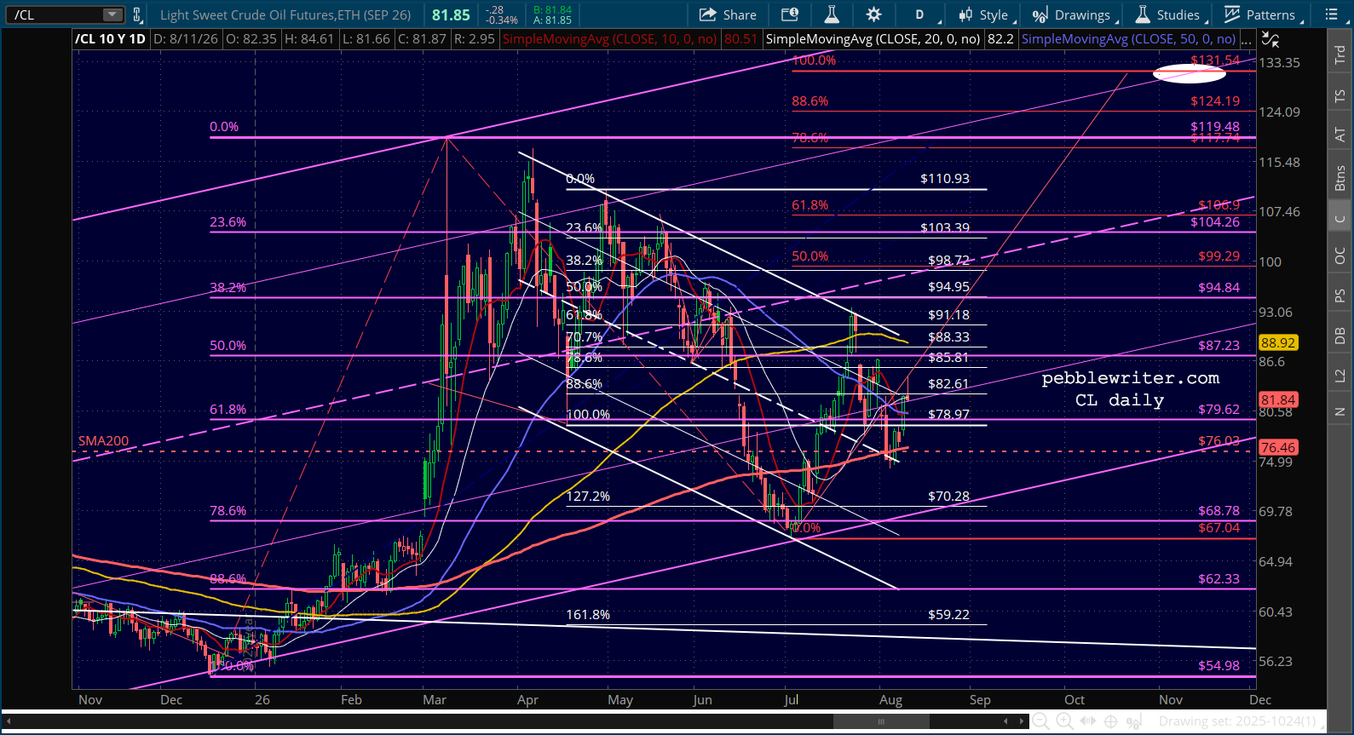
Task: Click the horizontal time scrollbar thumb
Action: 881,721
